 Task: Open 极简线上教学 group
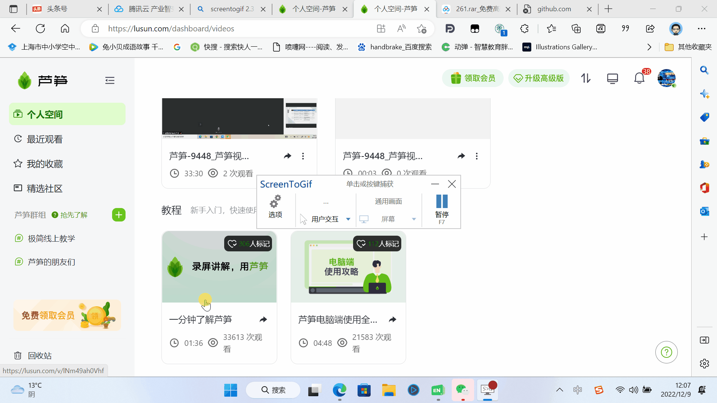[x=45, y=238]
